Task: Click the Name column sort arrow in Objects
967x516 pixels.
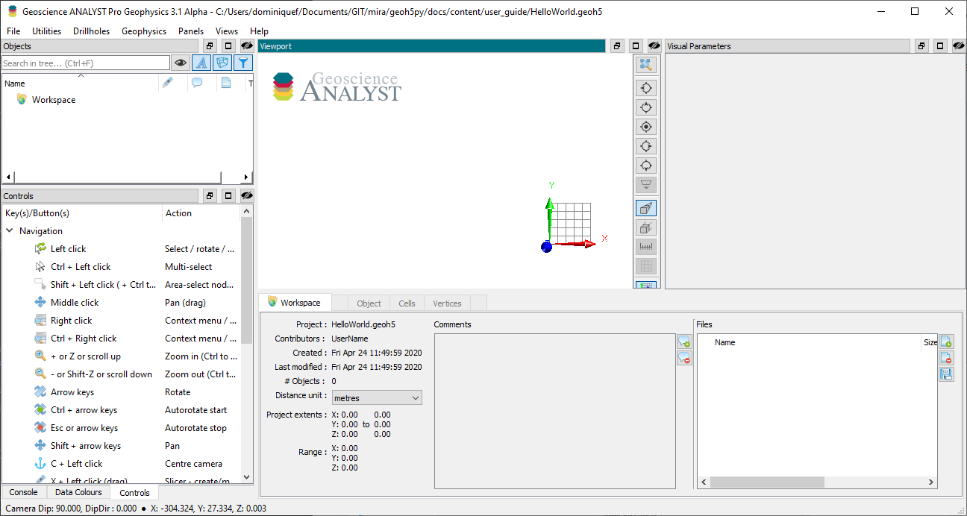Action: coord(81,76)
